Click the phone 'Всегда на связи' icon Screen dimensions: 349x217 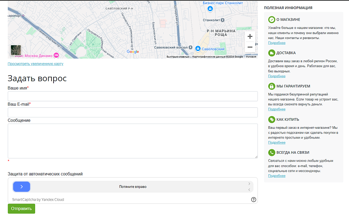tap(272, 153)
